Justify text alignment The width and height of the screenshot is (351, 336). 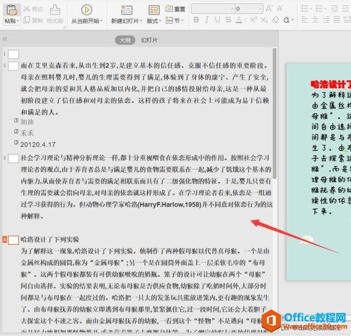pos(337,20)
